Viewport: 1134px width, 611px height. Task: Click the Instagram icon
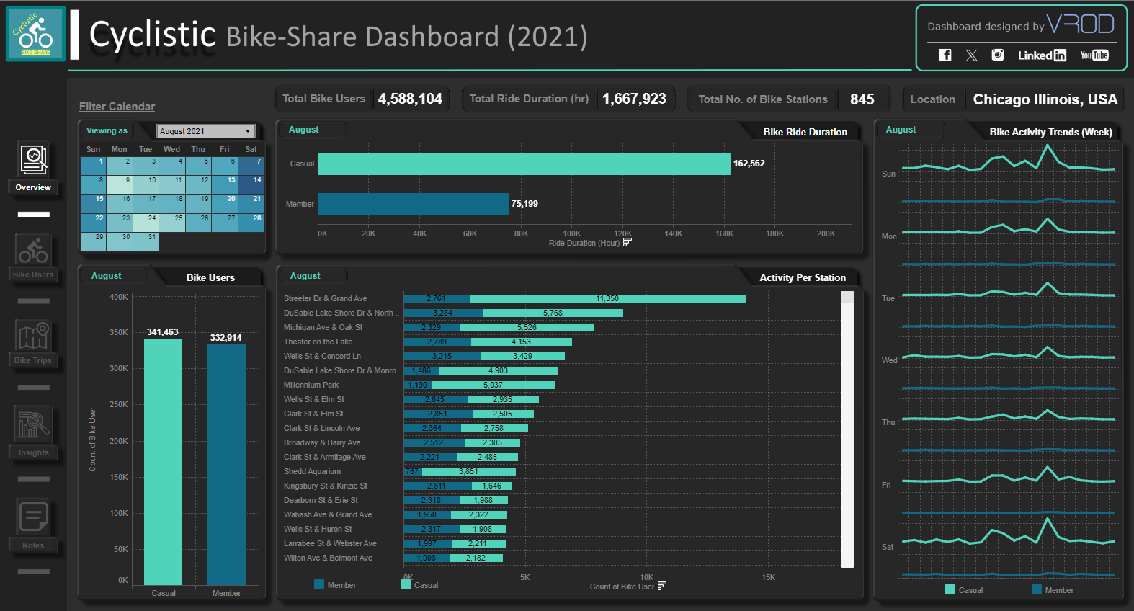[x=998, y=55]
